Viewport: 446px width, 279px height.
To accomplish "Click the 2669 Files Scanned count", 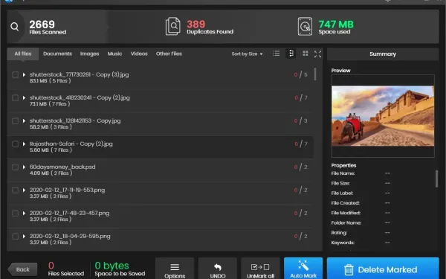I will pos(42,25).
